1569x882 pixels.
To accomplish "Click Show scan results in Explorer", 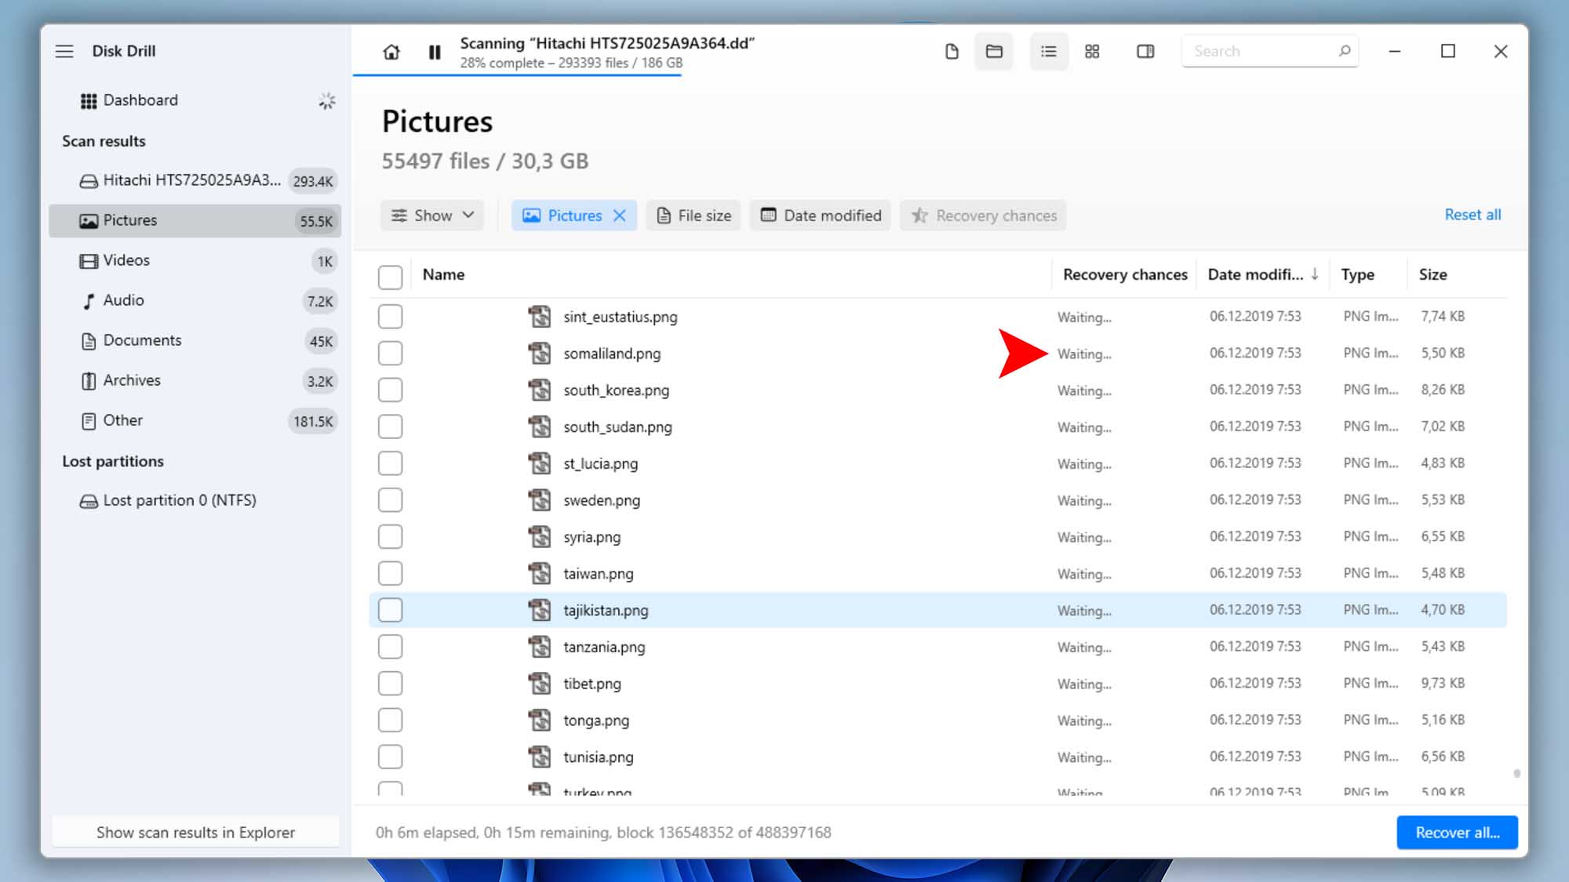I will 195,833.
